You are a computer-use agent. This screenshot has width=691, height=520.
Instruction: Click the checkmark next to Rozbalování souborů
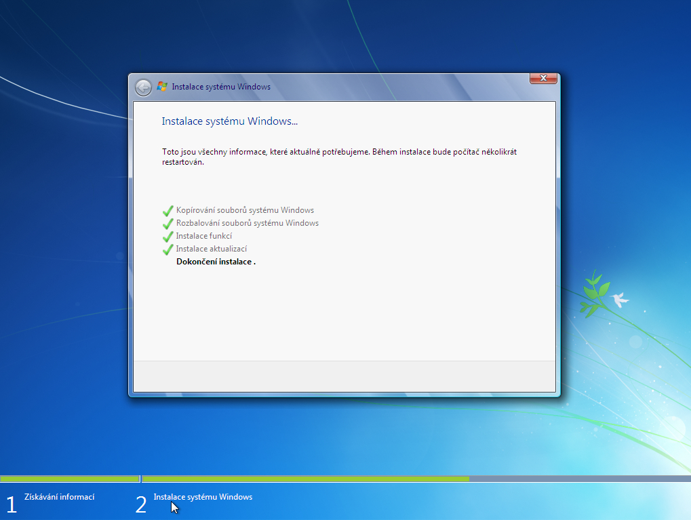[167, 223]
